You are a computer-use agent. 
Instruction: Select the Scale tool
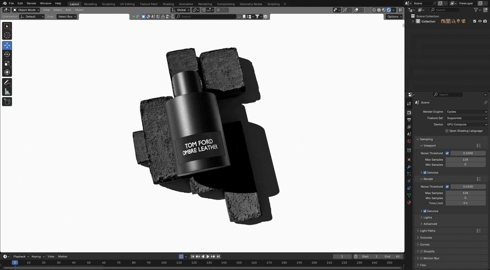[x=7, y=63]
